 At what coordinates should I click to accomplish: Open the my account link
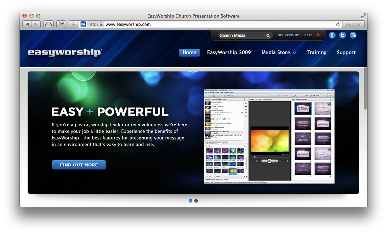pyautogui.click(x=289, y=35)
